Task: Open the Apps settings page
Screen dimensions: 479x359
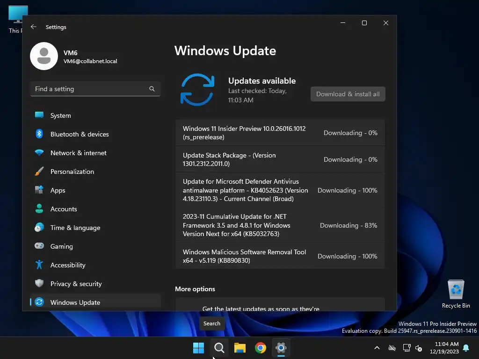Action: click(95, 190)
